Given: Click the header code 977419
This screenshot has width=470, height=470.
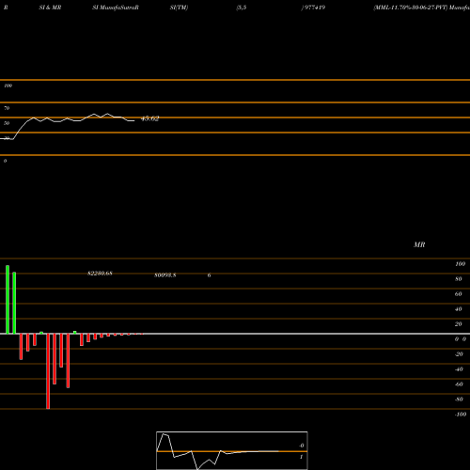Looking at the screenshot, I should (x=314, y=8).
